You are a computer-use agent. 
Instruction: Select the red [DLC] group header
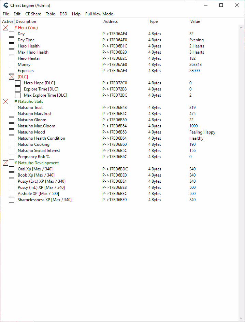(x=23, y=77)
